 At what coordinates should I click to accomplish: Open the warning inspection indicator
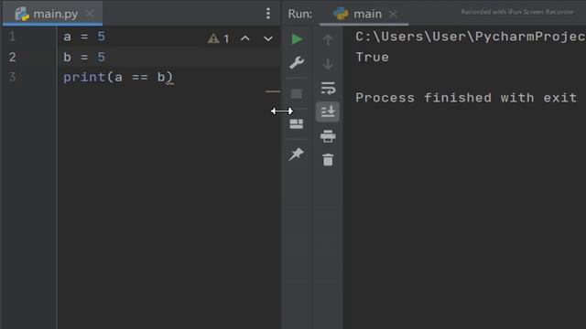[218, 38]
